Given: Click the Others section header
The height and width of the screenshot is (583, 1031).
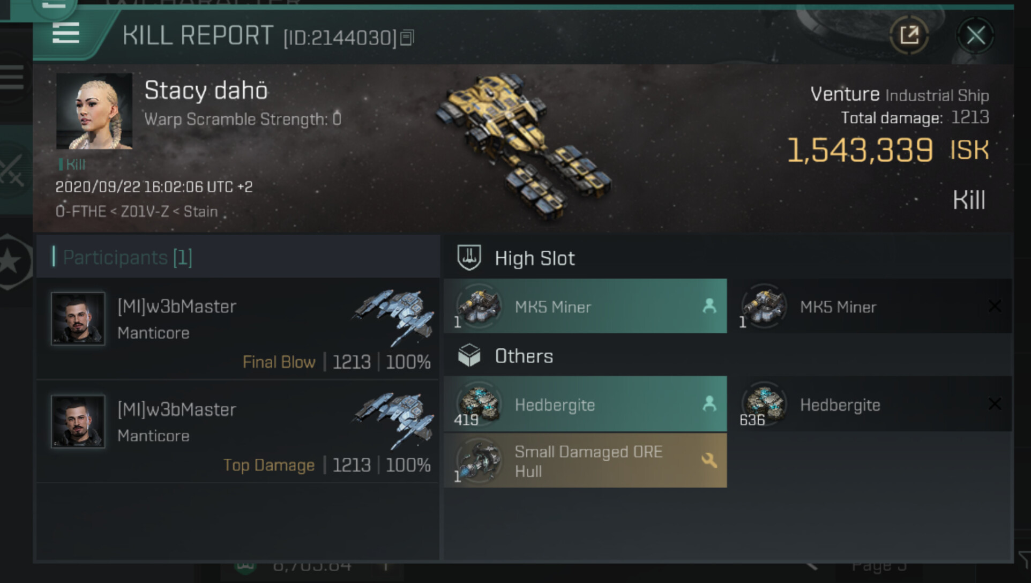Looking at the screenshot, I should coord(524,356).
